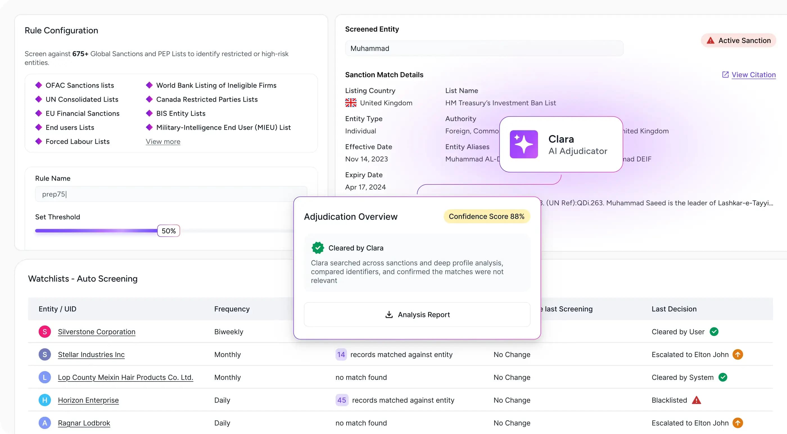Click orange escalation arrow for Stellar Industries

coord(738,354)
